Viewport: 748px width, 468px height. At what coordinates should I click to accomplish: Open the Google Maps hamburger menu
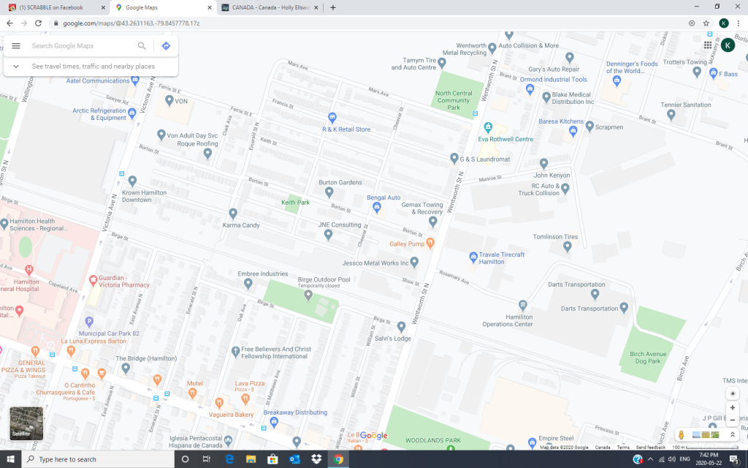pyautogui.click(x=16, y=46)
